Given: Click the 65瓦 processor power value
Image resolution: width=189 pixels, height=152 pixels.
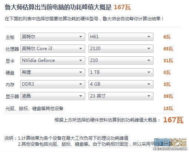Looking at the screenshot, I should coord(168,49).
